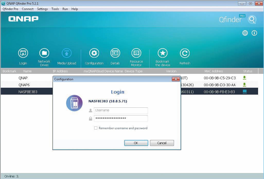
Task: Click the QNAP logo
Action: tap(23, 19)
